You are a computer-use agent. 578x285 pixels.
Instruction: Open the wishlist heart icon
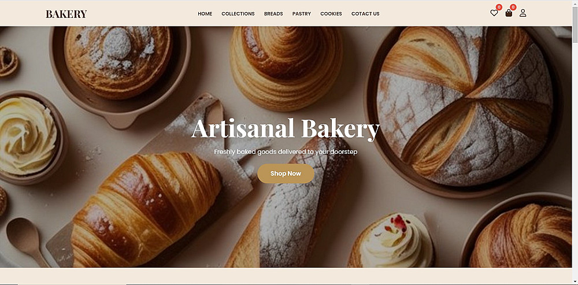494,13
